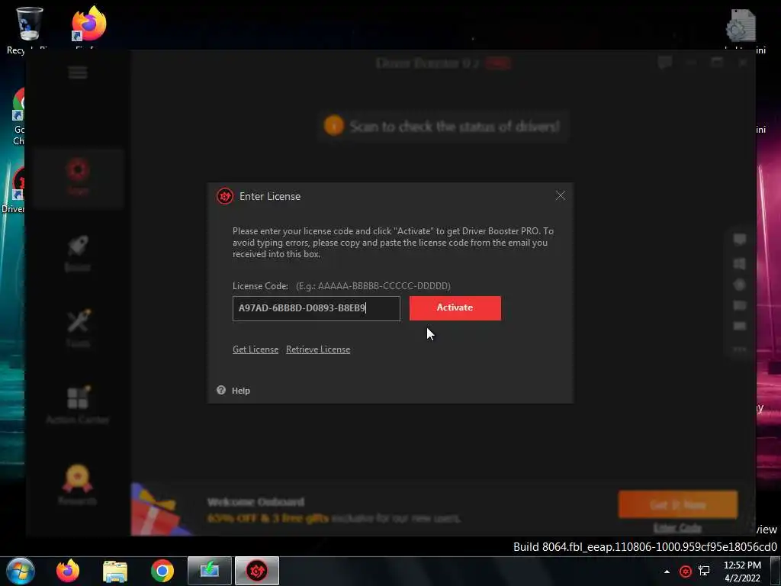
Task: Open the Retrieve License link
Action: pos(318,349)
